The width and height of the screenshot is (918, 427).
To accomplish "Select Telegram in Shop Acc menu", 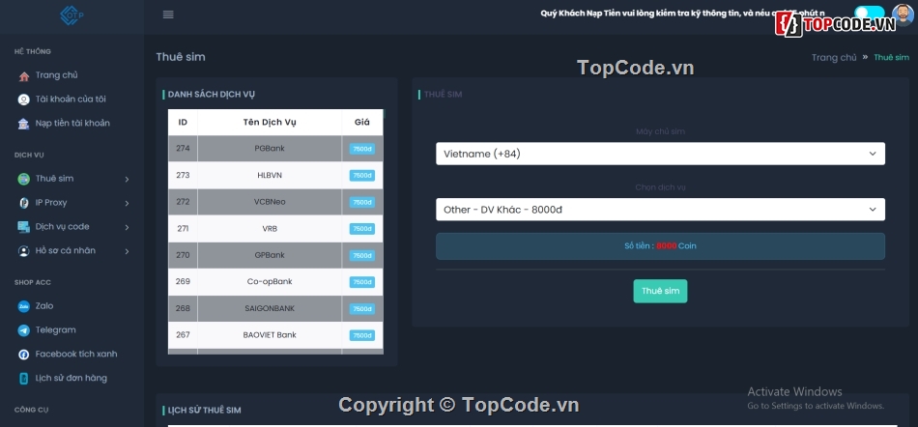I will 56,329.
